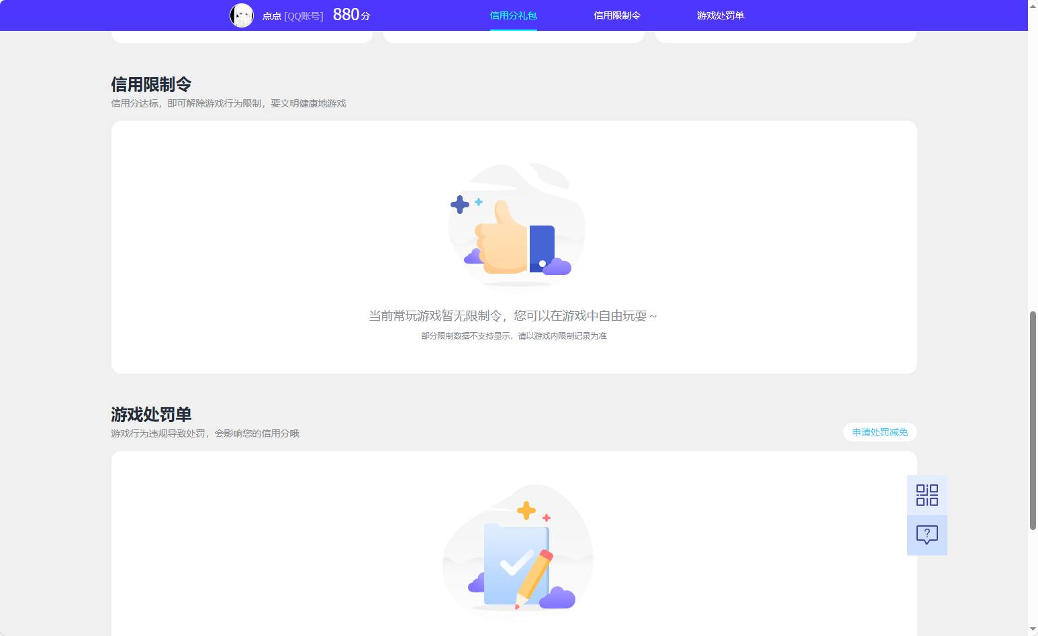Switch to the 信用限制令 tab
Viewport: 1038px width, 636px height.
coord(617,15)
